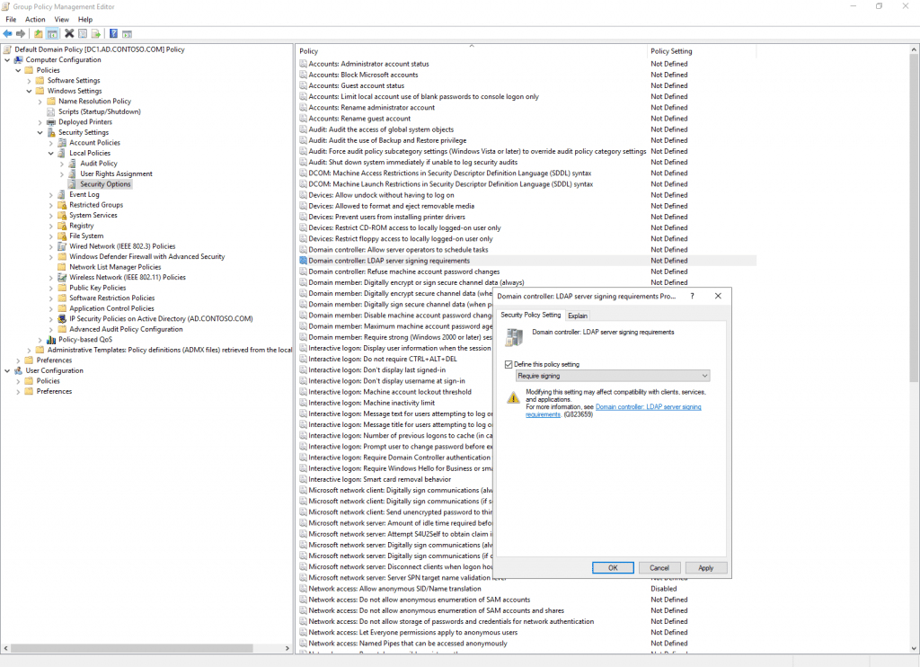This screenshot has height=667, width=920.
Task: Click the up one level folder toolbar icon
Action: [38, 33]
